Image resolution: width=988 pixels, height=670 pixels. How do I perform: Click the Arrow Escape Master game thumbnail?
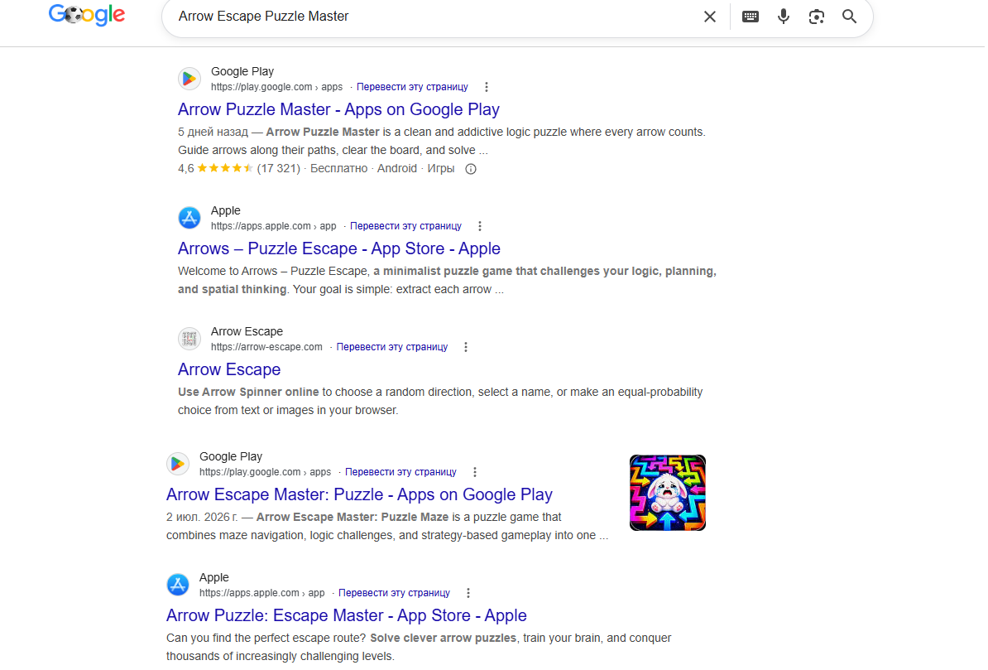pos(669,494)
